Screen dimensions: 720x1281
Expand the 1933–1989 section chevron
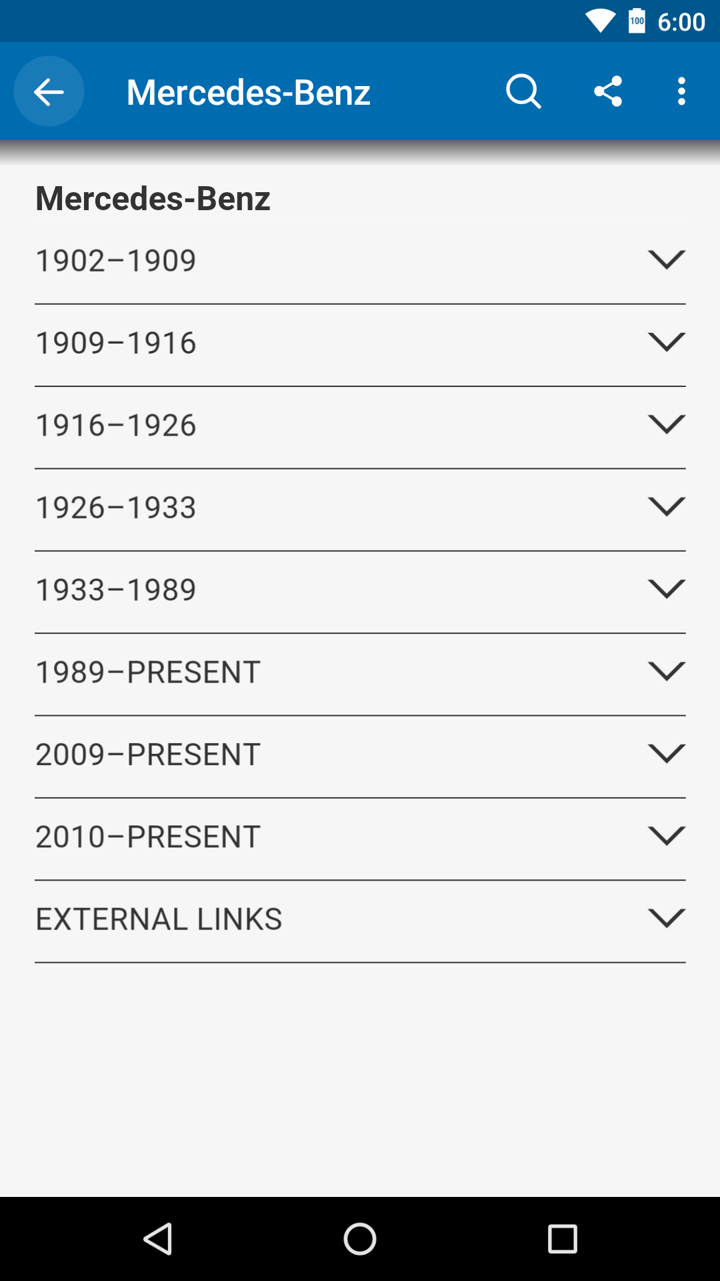[x=667, y=588]
